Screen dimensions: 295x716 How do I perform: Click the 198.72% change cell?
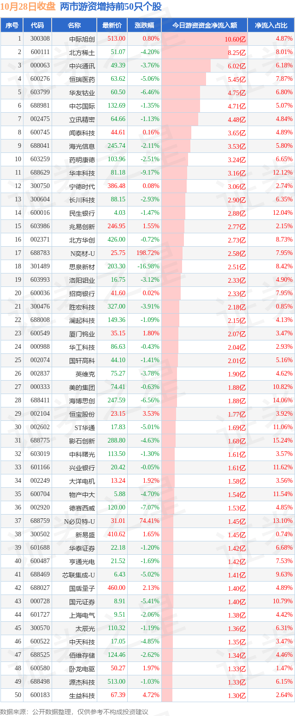(x=148, y=253)
